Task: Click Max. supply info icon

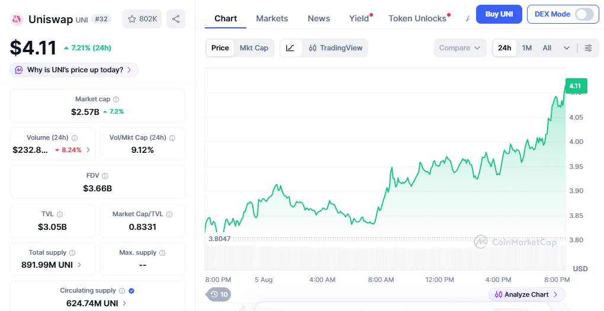Action: click(162, 253)
